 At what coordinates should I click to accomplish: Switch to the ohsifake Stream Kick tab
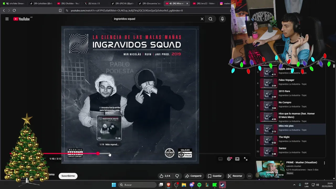pyautogui.click(x=14, y=3)
